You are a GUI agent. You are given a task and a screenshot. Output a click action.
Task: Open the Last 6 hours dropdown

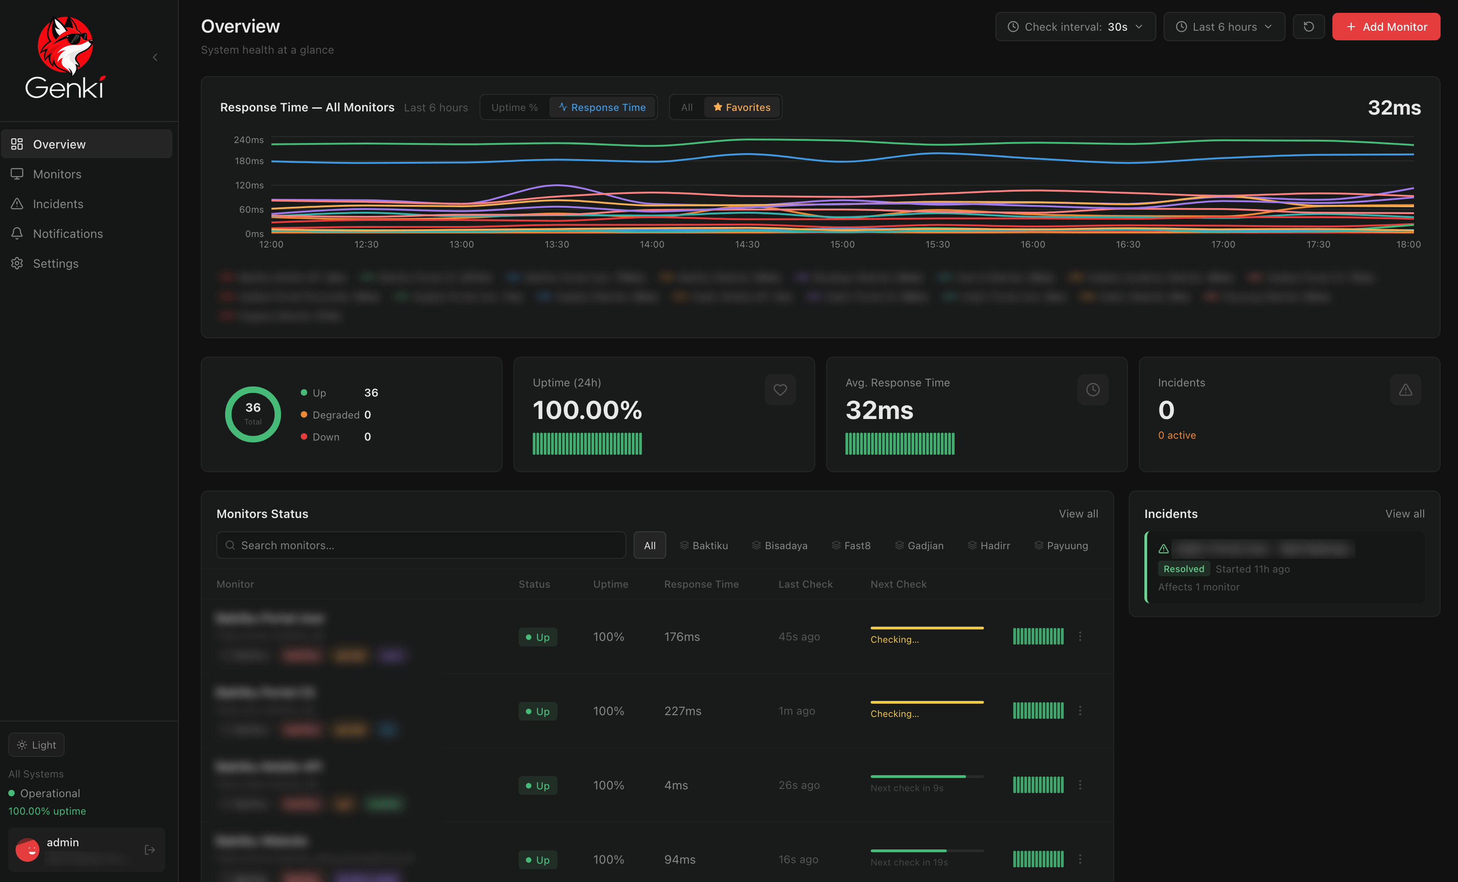1224,27
